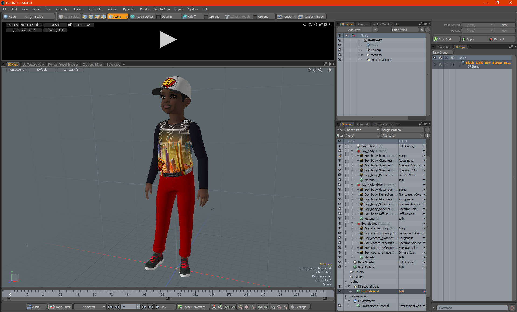
Task: Switch to Schematic tab
Action: (113, 65)
